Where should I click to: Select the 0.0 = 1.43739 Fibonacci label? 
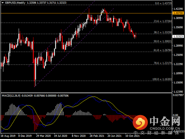tap(163, 3)
